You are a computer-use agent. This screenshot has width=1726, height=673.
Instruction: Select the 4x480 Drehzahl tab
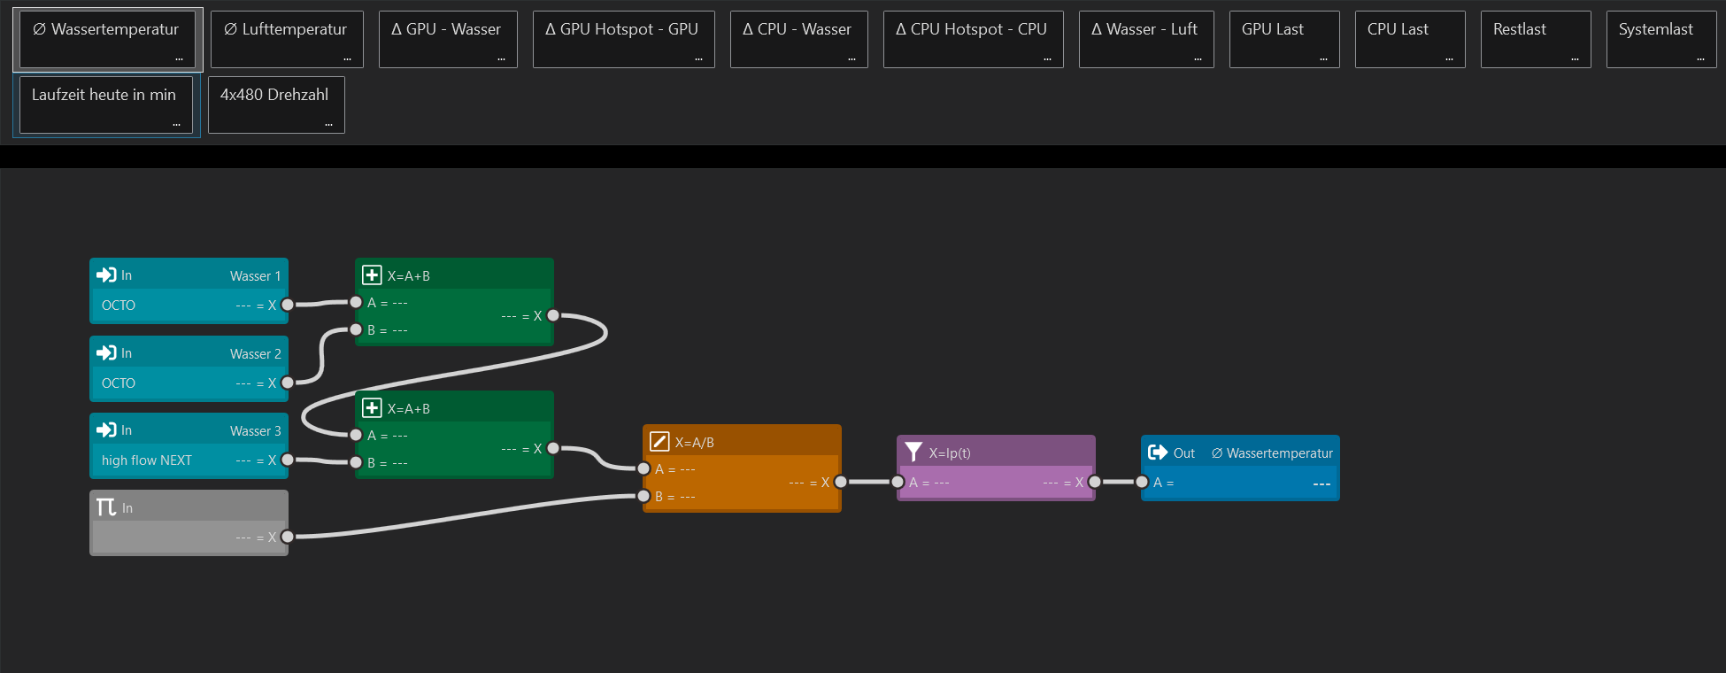point(274,96)
